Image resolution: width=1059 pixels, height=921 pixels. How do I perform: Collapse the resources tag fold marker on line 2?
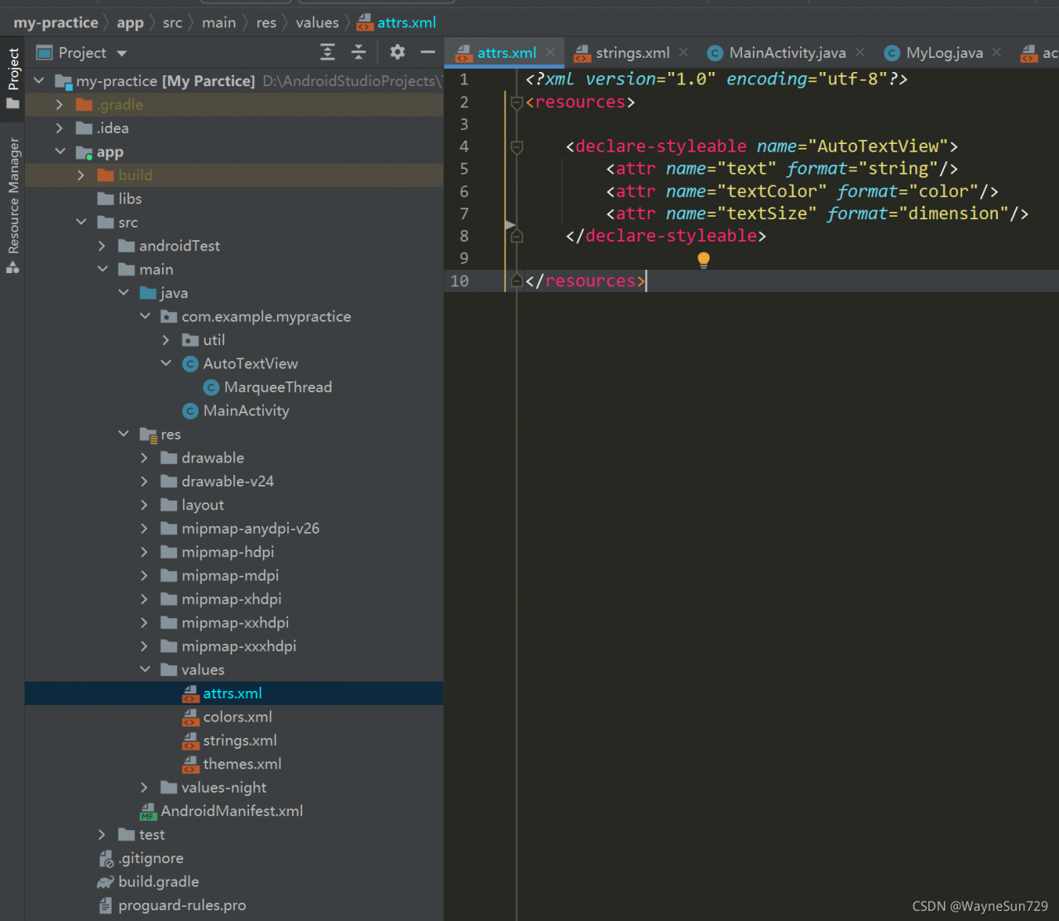pos(516,103)
